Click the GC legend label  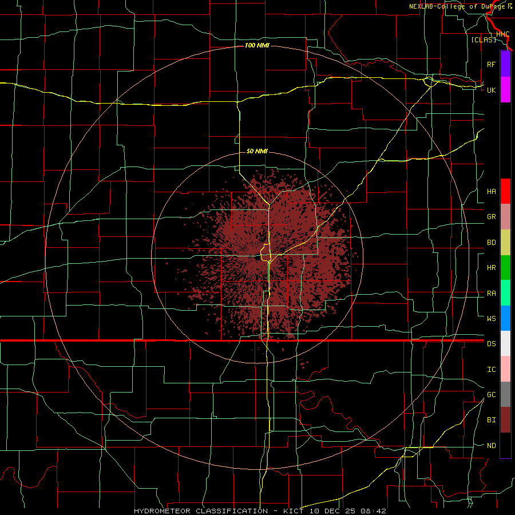point(491,395)
